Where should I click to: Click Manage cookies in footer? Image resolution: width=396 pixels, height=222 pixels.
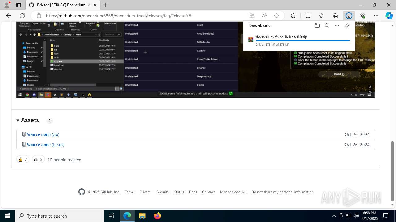[233, 192]
